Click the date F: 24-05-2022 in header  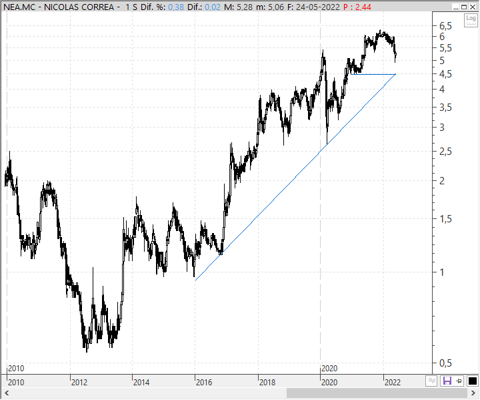click(313, 7)
